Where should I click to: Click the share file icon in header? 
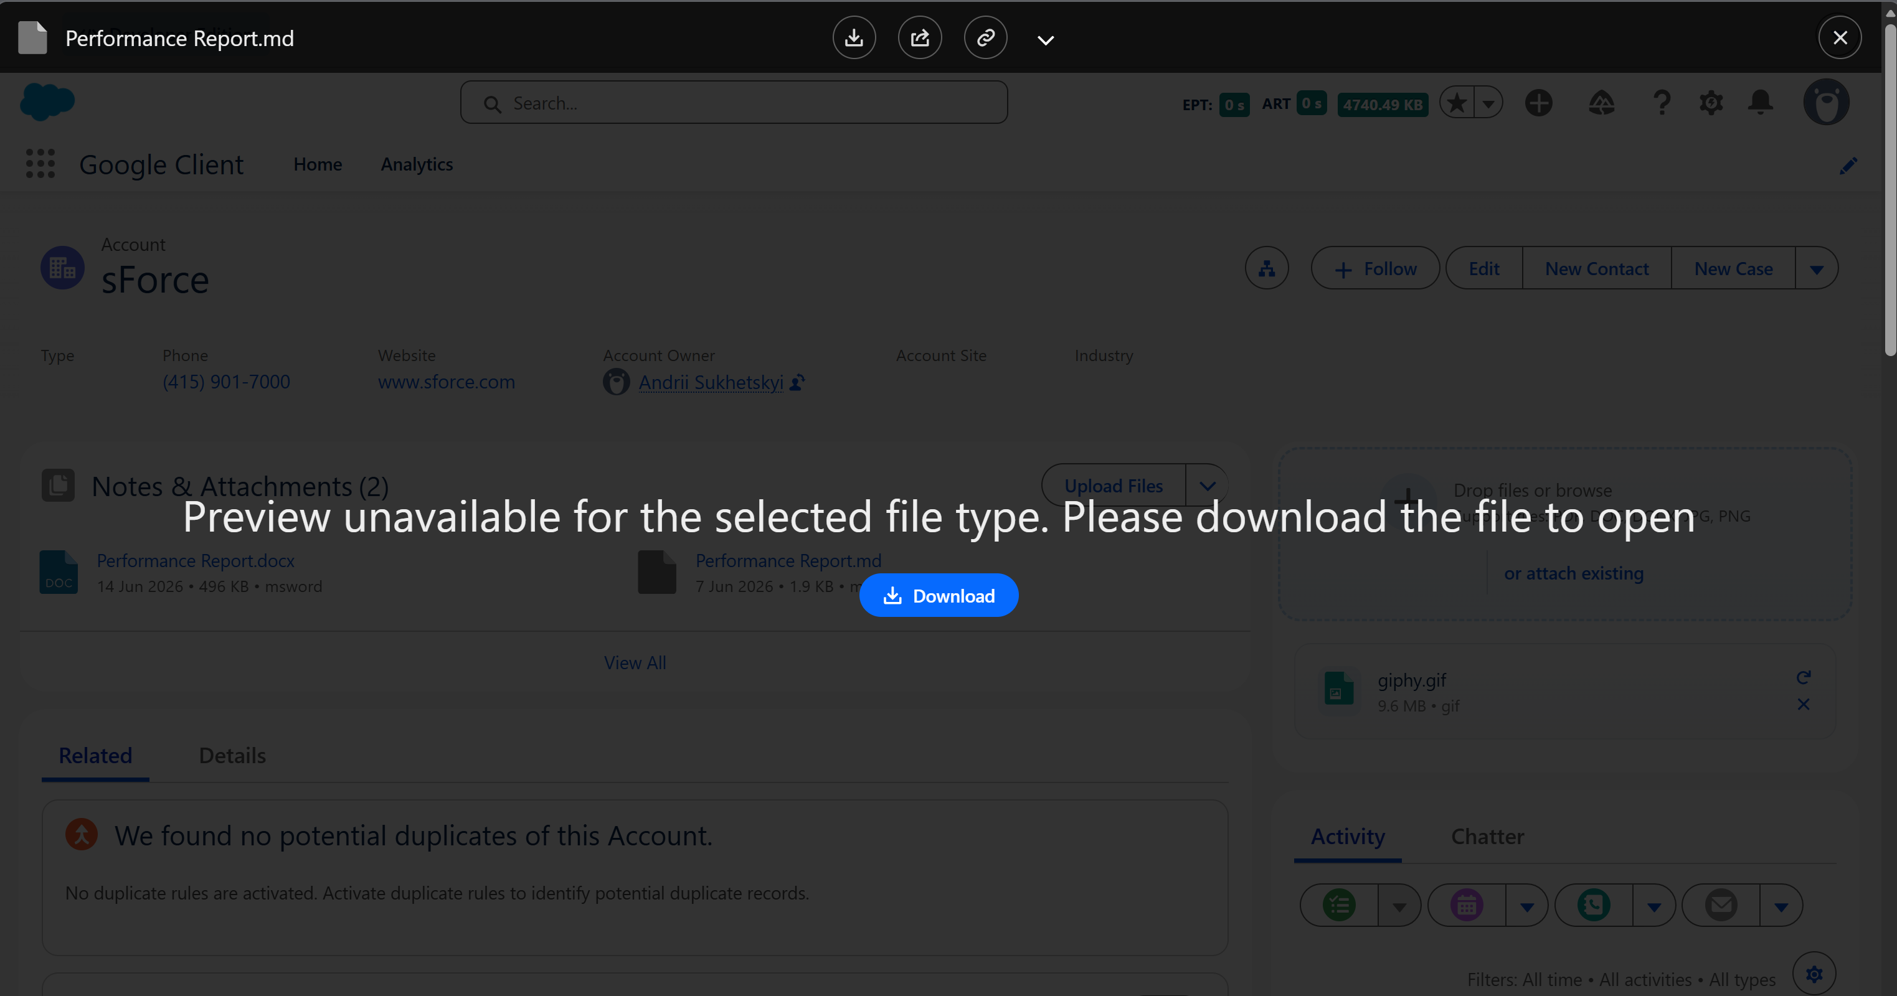pyautogui.click(x=920, y=37)
